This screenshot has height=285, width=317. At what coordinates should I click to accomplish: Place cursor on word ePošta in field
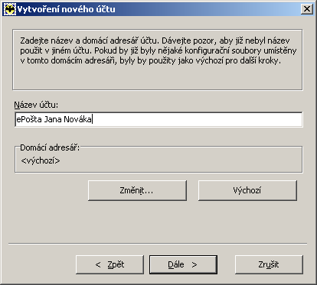coord(29,119)
